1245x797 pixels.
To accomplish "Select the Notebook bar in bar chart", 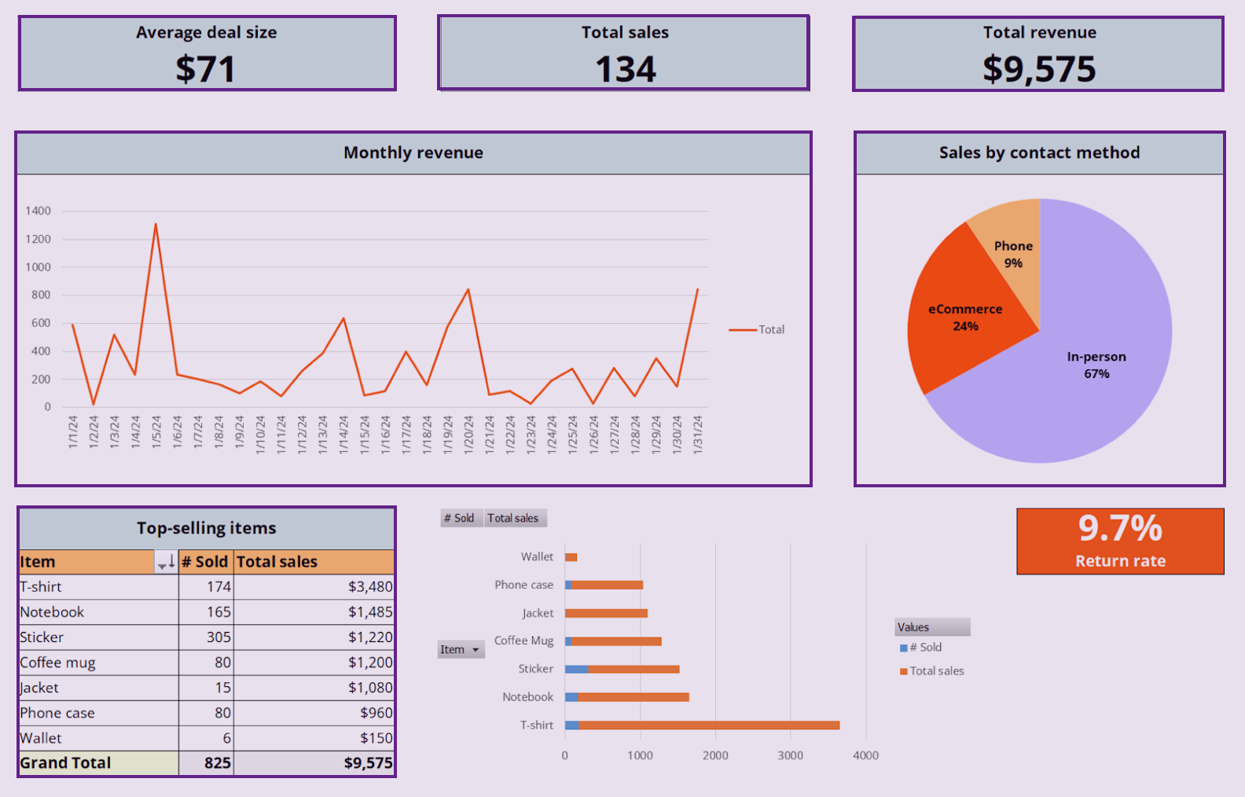I will [627, 697].
